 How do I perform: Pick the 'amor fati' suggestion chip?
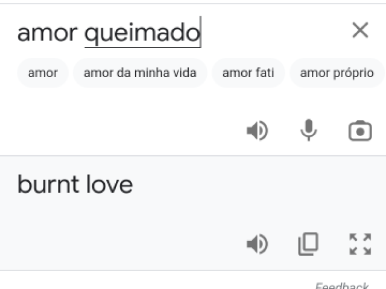248,73
